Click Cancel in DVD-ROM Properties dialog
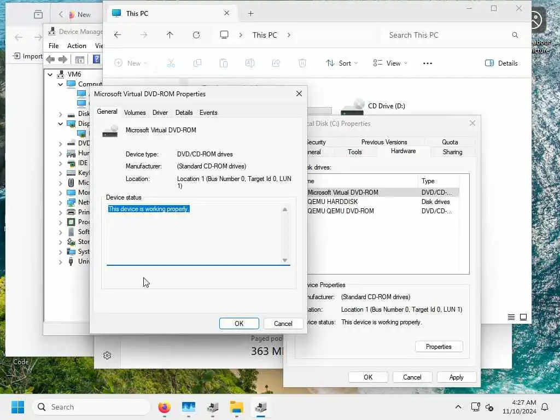This screenshot has height=420, width=560. (x=283, y=324)
